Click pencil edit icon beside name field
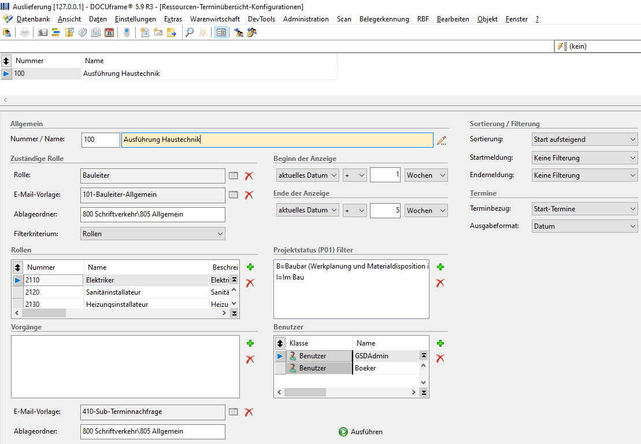The image size is (641, 444). tap(442, 141)
